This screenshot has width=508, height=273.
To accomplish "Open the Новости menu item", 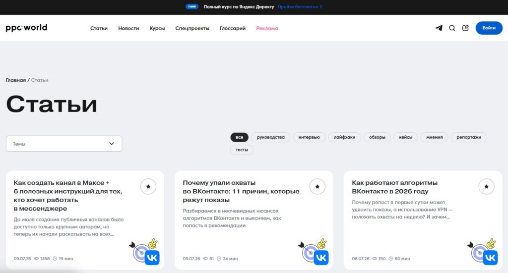I will (x=128, y=28).
